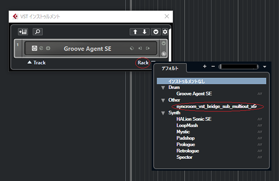The image size is (279, 181).
Task: Click the plus button in the plugin selector
Action: (204, 67)
